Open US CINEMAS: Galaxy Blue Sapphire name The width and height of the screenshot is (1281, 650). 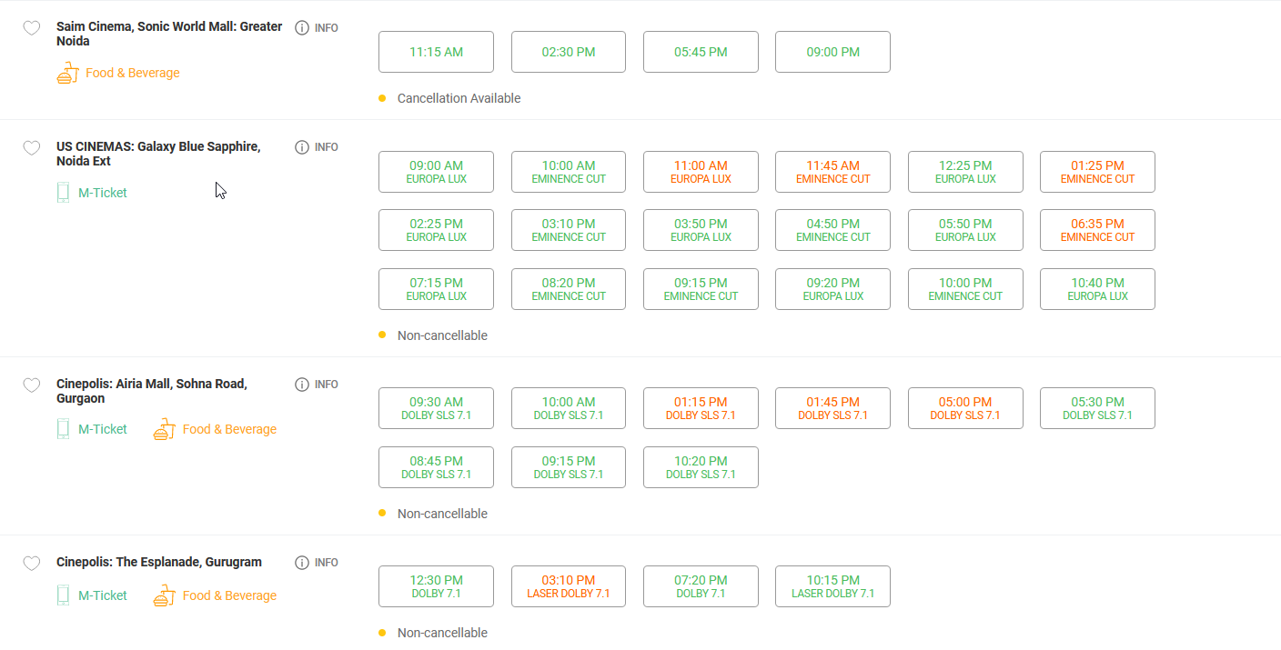[158, 154]
